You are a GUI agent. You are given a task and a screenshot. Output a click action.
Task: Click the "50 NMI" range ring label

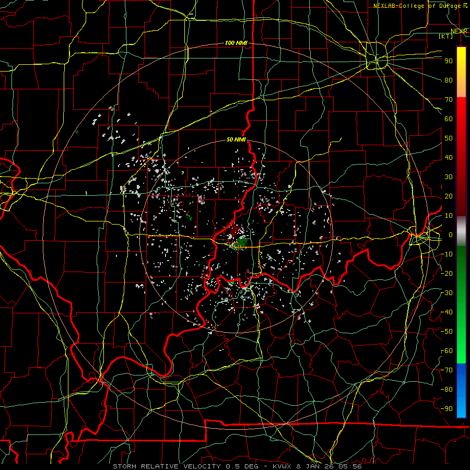[x=236, y=139]
